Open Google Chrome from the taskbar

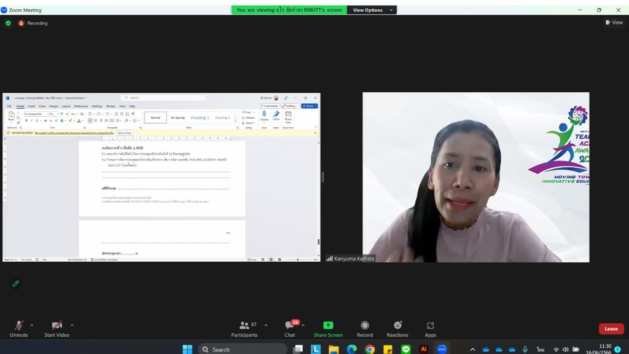tap(370, 349)
